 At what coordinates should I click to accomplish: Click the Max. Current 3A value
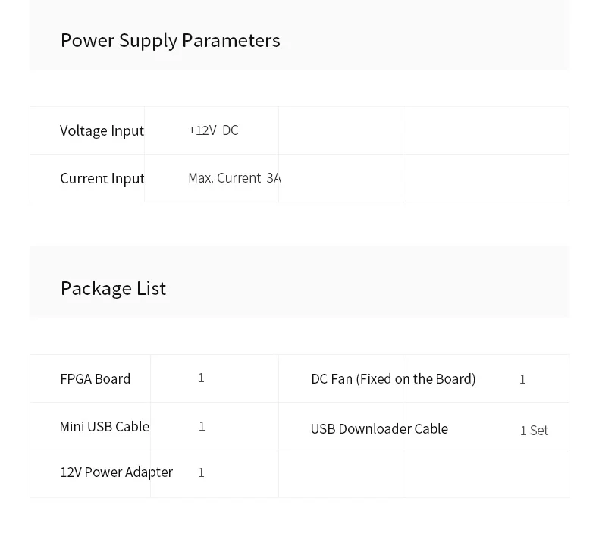pos(234,178)
